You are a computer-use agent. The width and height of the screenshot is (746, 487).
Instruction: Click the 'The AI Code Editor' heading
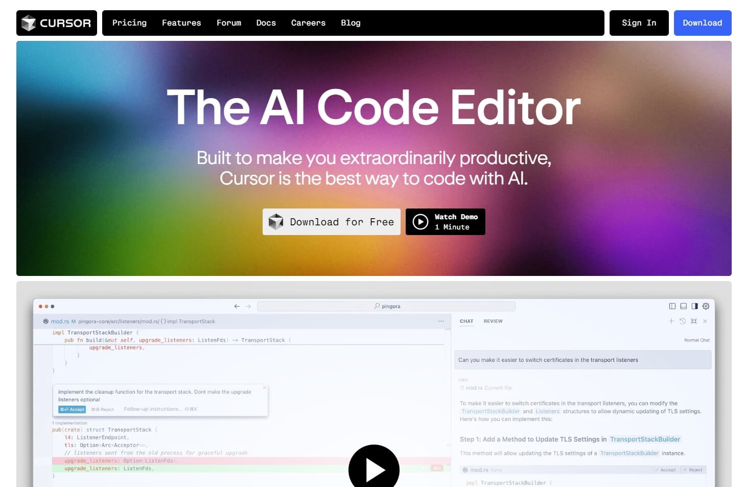click(x=374, y=107)
